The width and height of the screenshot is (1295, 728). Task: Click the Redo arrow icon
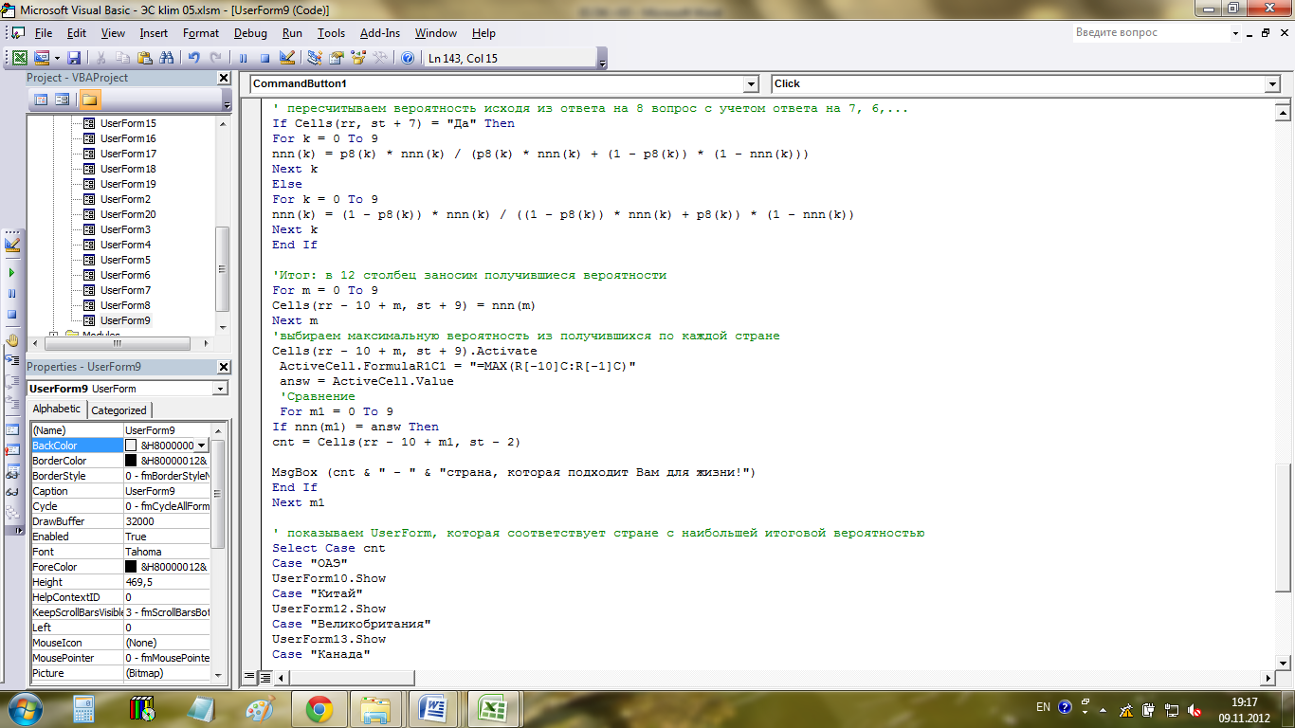pyautogui.click(x=215, y=58)
